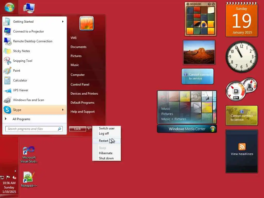Image resolution: width=264 pixels, height=198 pixels.
Task: Click the blue weather gadget Cannot connect
Action: (x=198, y=76)
